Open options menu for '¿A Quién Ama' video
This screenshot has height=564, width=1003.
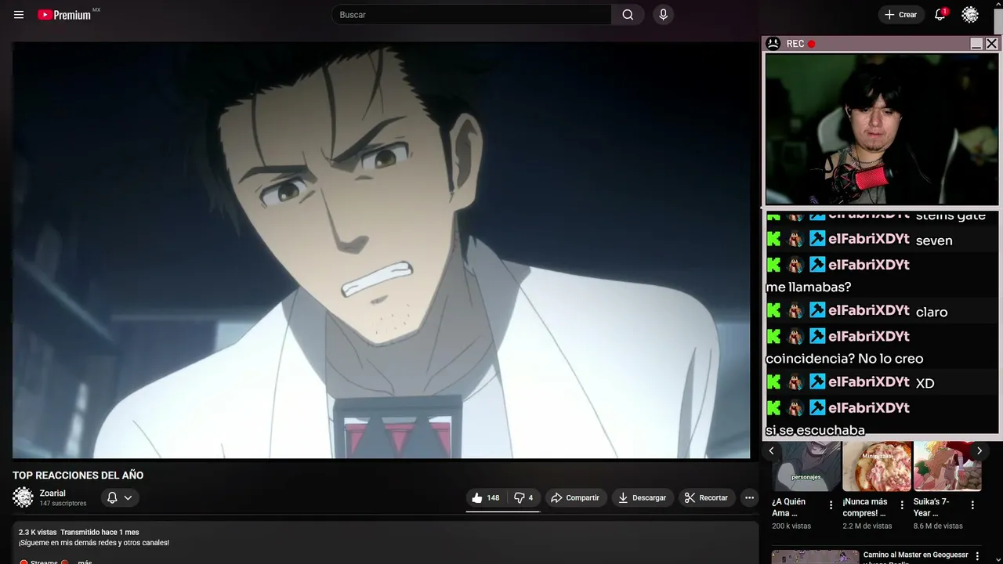831,505
